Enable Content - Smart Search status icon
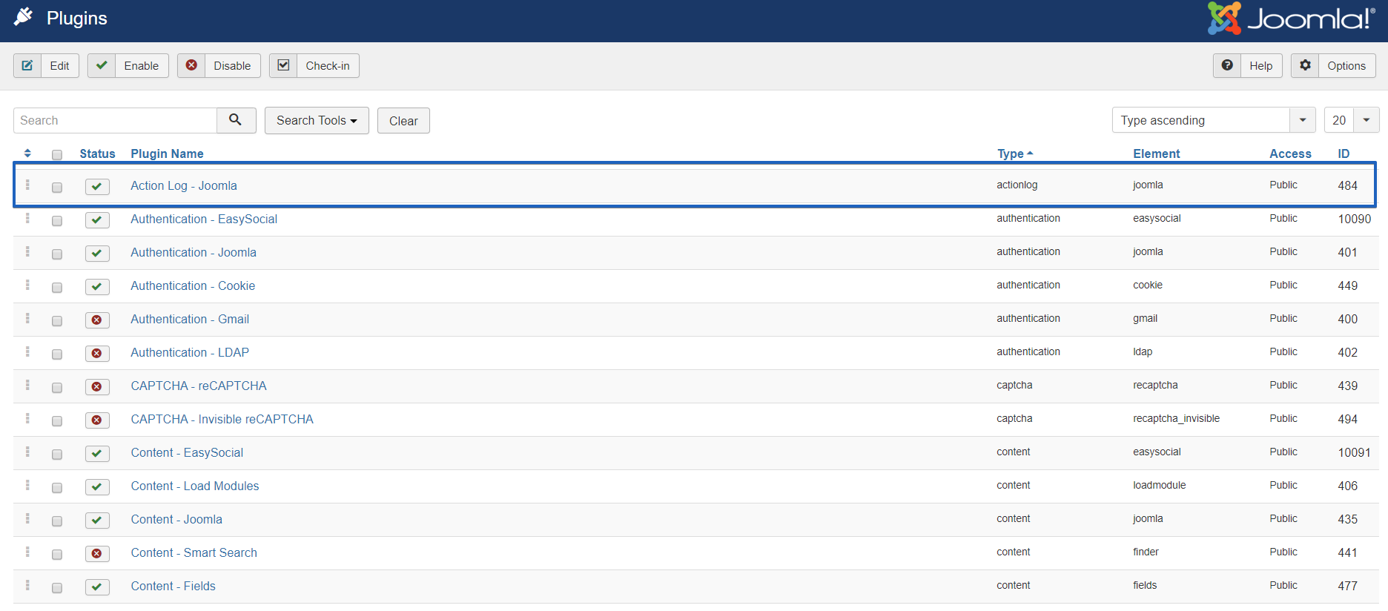 click(x=97, y=554)
